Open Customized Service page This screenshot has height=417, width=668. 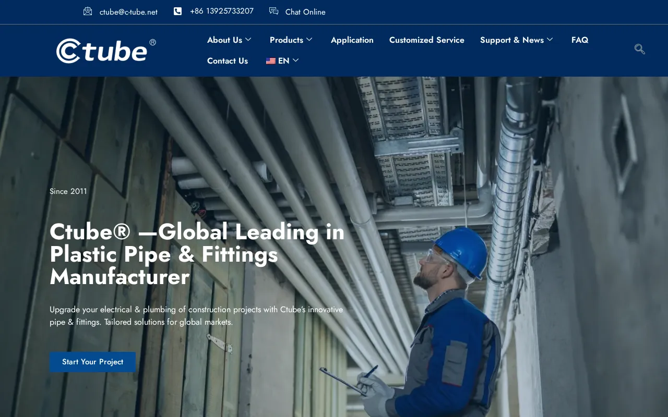click(x=427, y=40)
